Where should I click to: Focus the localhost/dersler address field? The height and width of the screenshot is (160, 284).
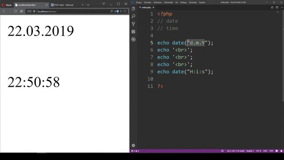pos(73,11)
